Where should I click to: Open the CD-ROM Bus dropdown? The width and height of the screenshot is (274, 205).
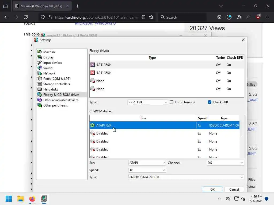(147, 163)
